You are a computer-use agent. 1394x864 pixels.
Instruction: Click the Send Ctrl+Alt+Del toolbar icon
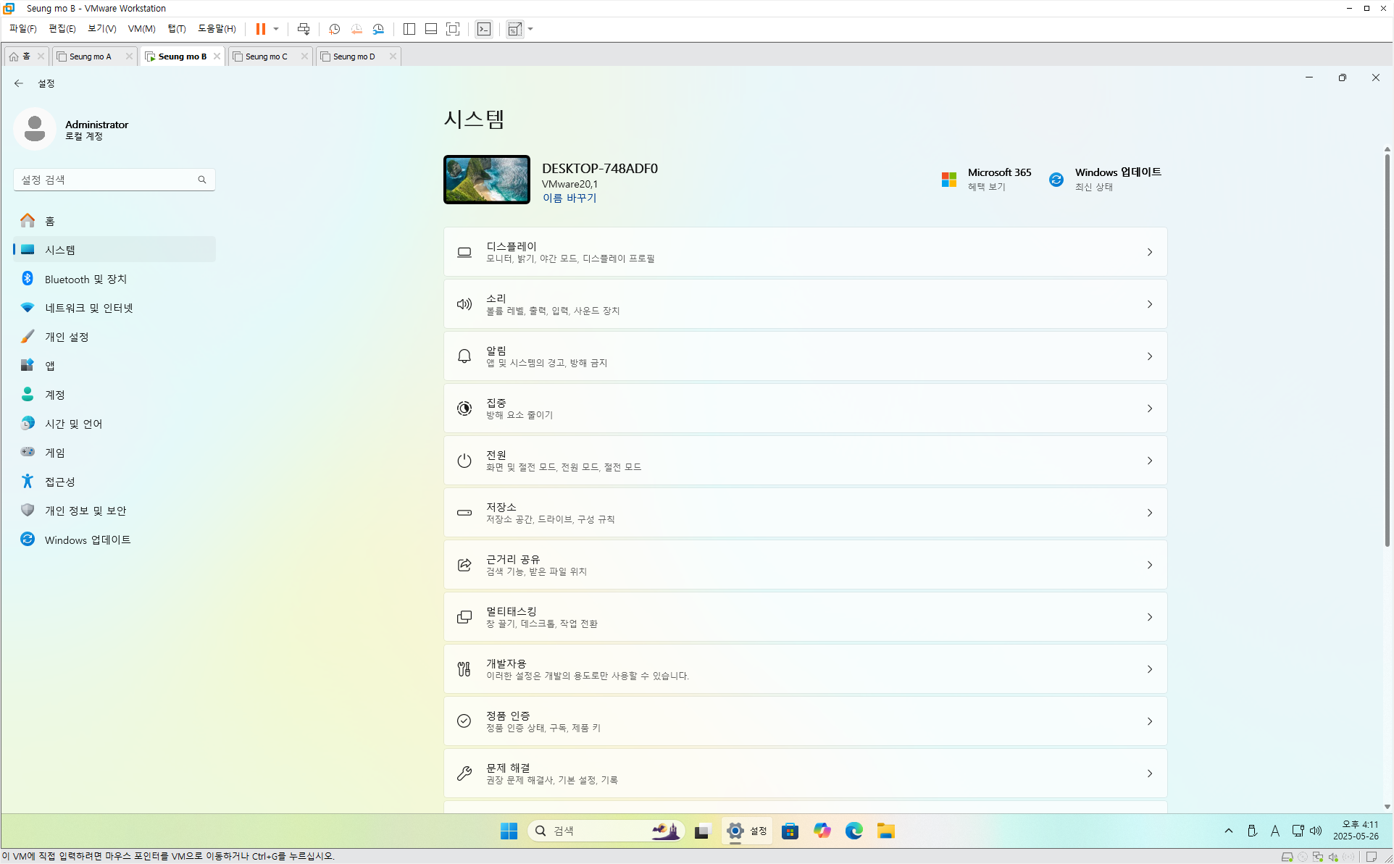point(304,29)
